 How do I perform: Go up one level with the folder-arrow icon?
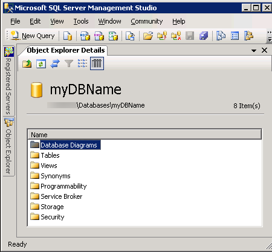tap(27, 63)
